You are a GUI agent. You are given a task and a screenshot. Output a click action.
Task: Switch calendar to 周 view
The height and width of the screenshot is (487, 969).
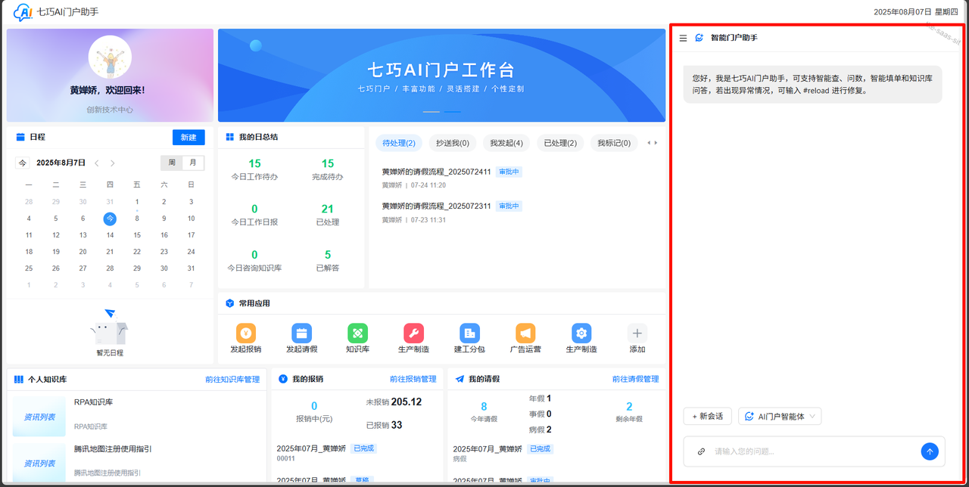172,163
